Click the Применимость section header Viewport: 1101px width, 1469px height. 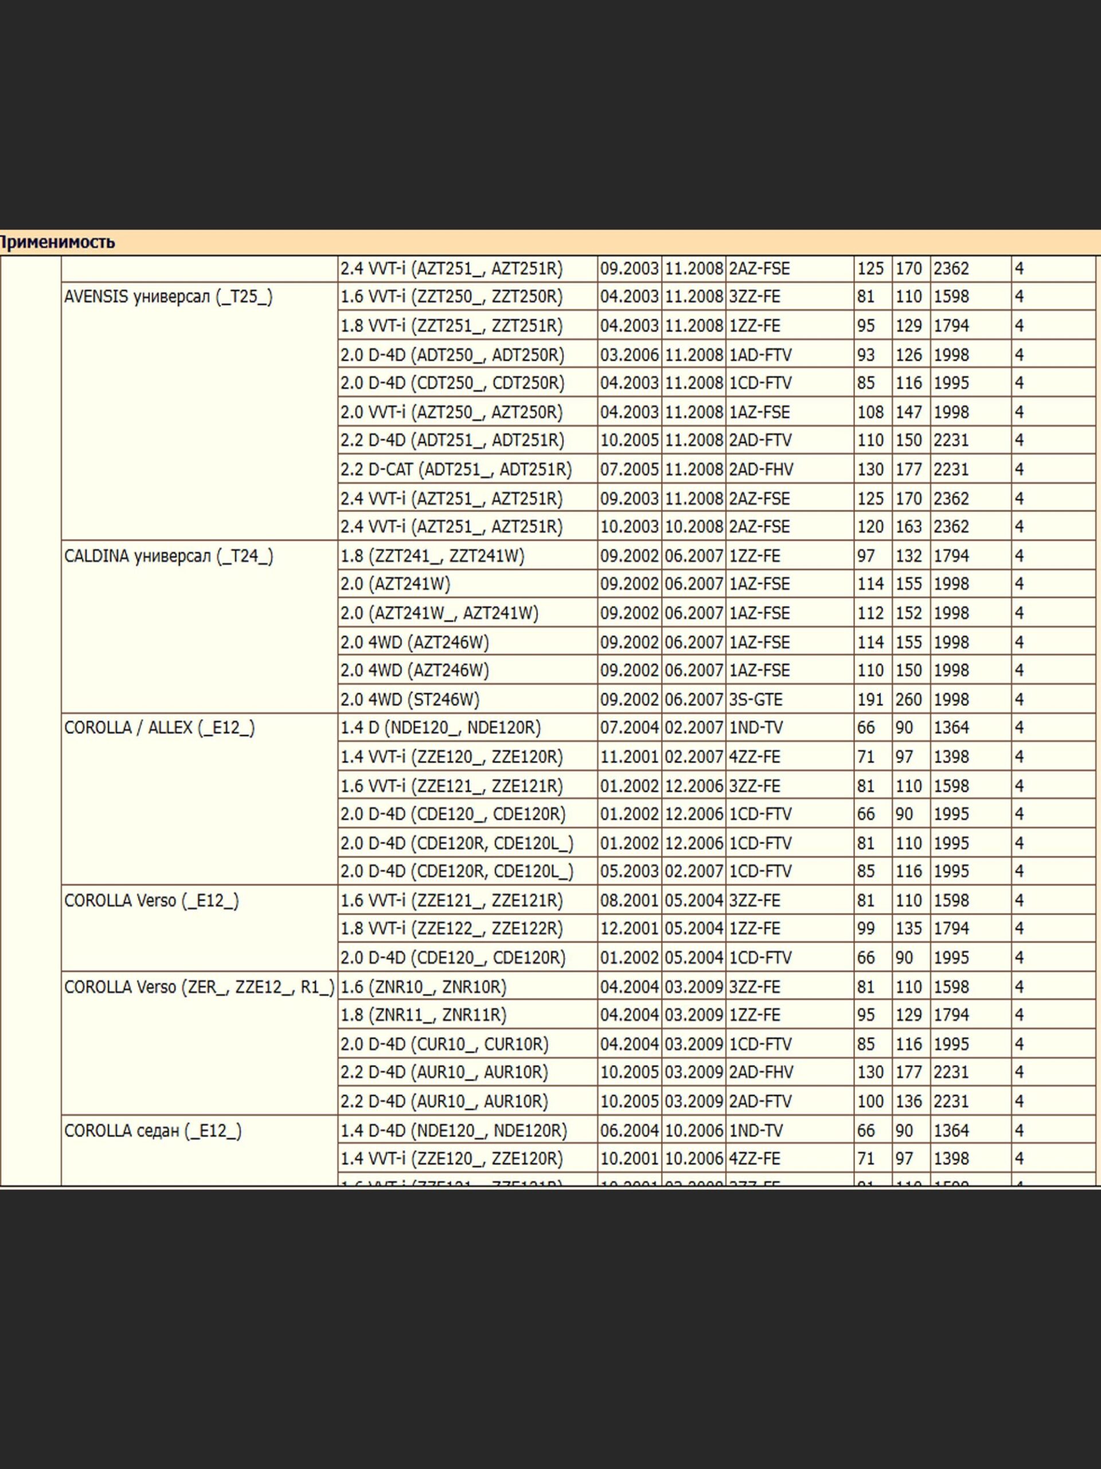(57, 242)
